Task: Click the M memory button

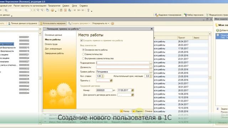Action: [x=74, y=10]
